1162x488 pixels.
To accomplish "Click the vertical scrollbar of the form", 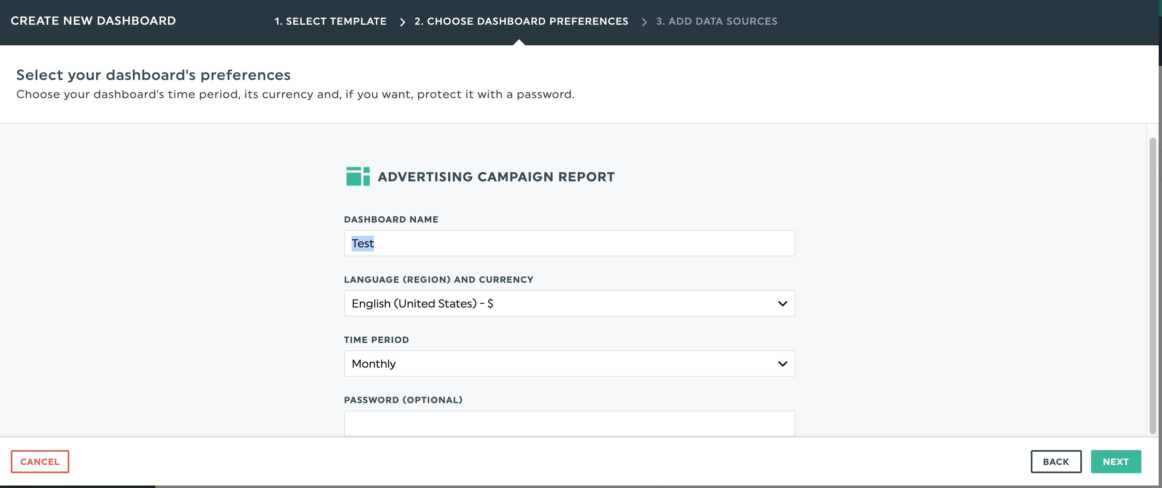I will click(x=1153, y=286).
